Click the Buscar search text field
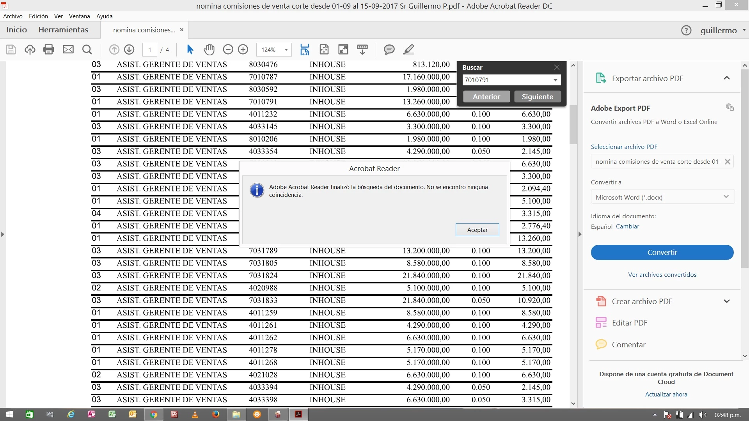This screenshot has width=749, height=421. tap(506, 80)
